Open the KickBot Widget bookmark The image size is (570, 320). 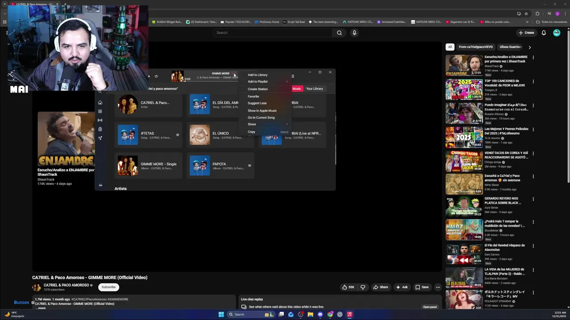167,22
